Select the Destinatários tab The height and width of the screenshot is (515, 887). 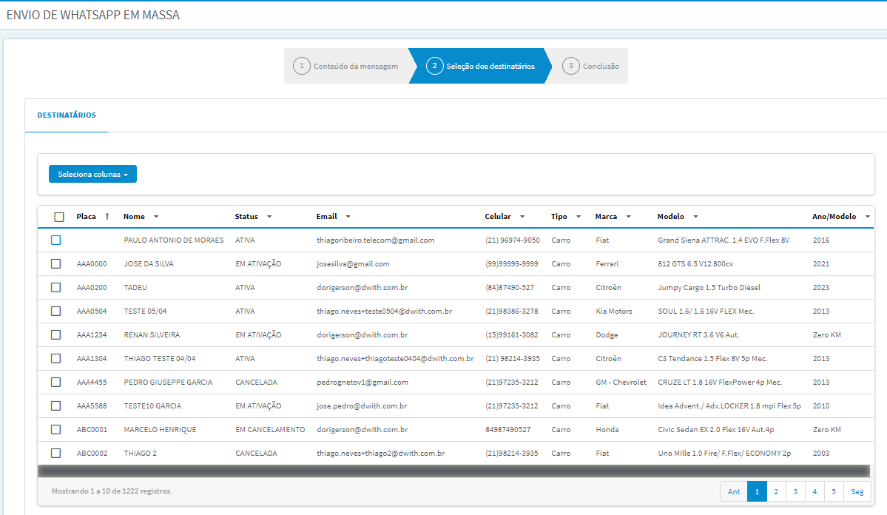[x=67, y=115]
